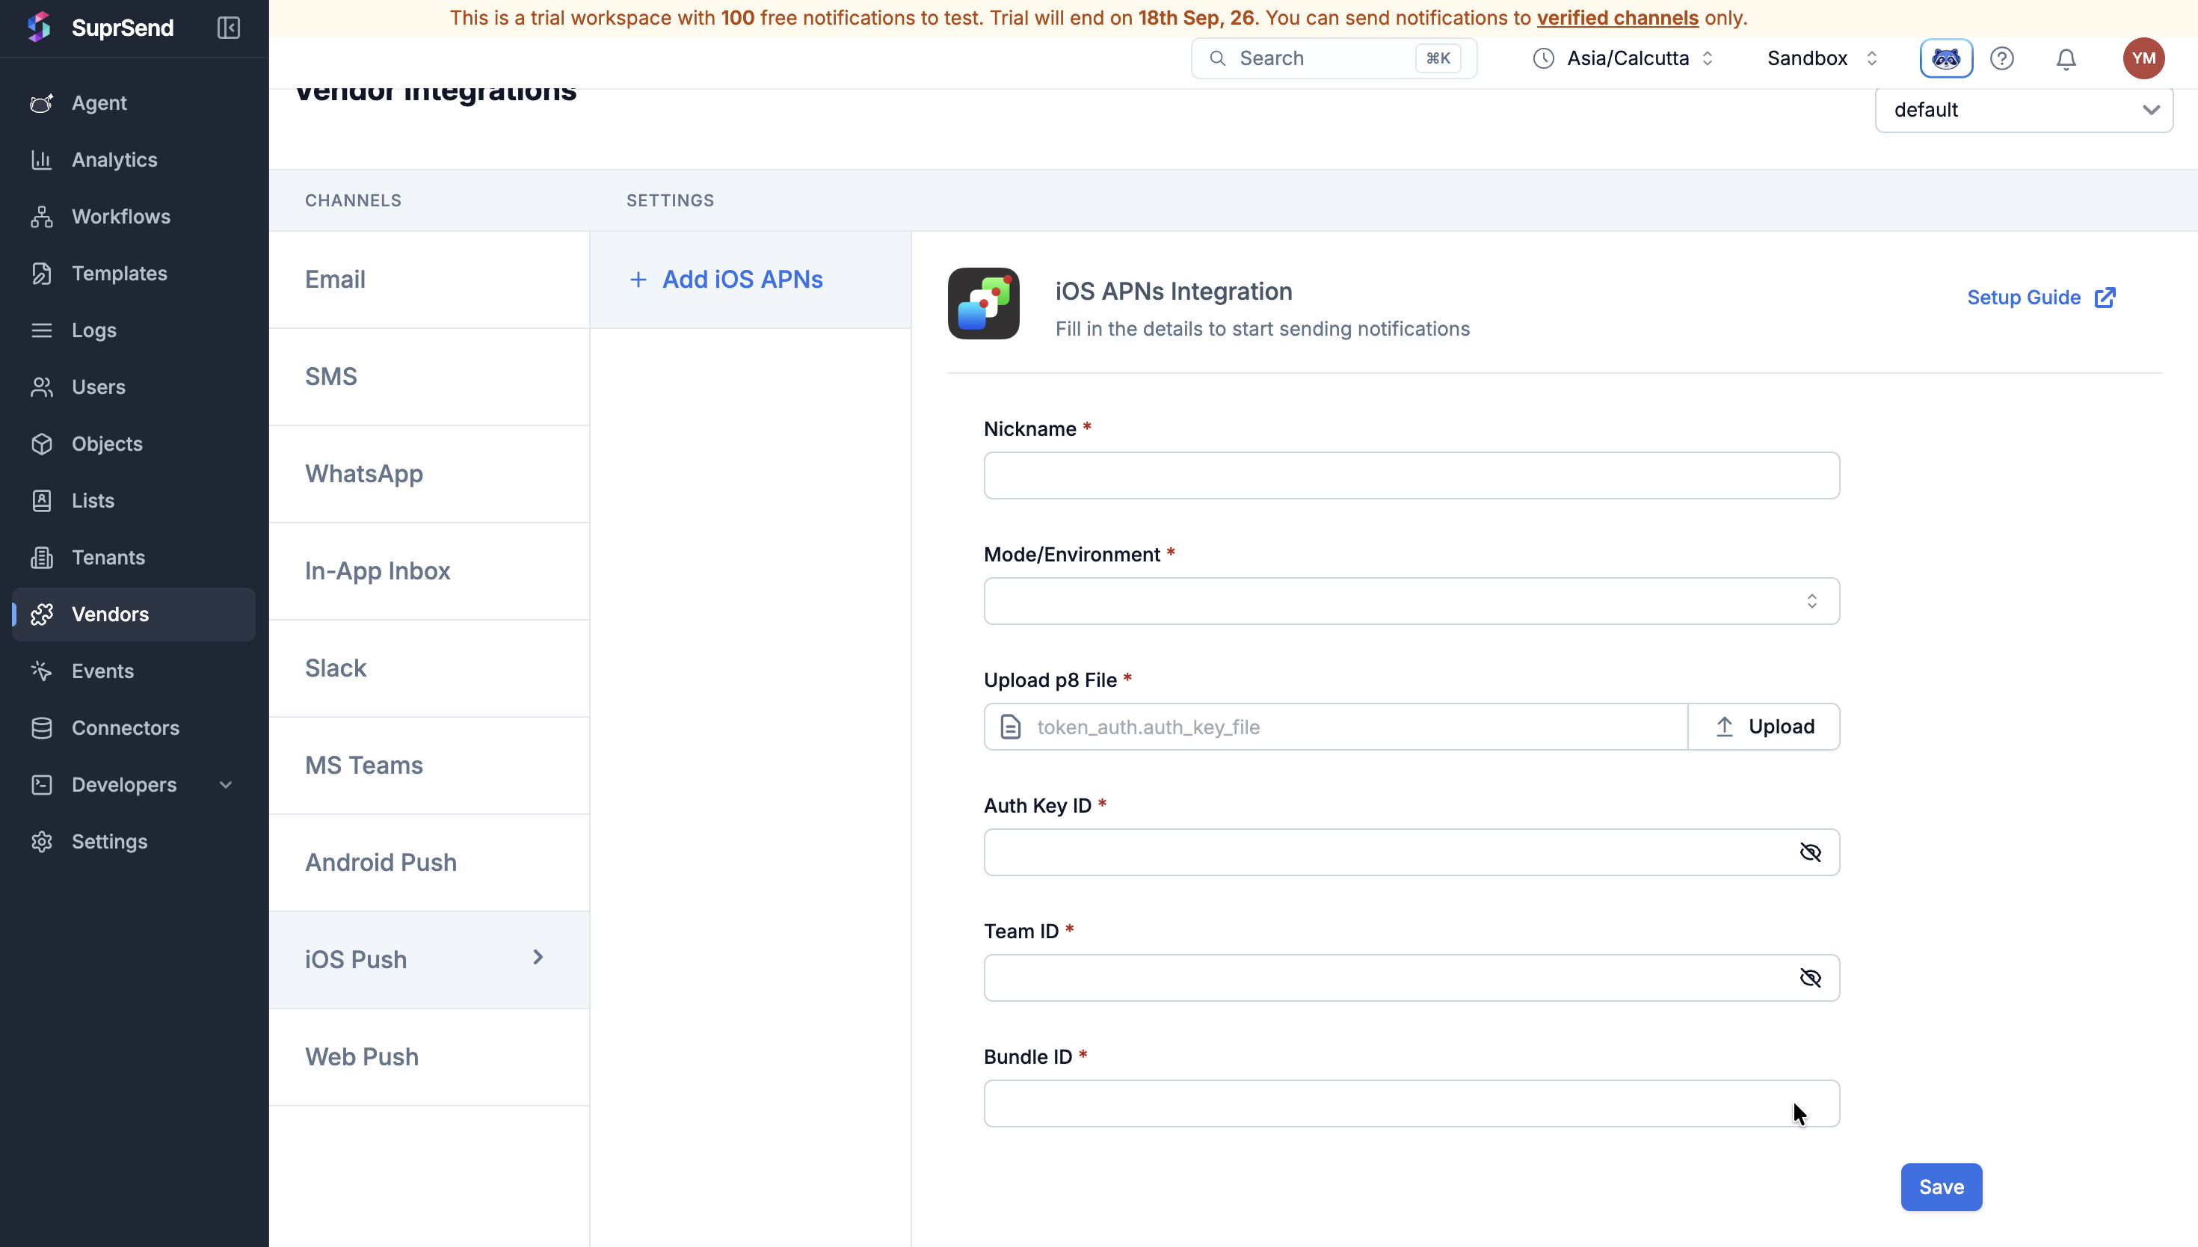Screen dimensions: 2198x1247
Task: Open the Agent page
Action: (x=134, y=102)
